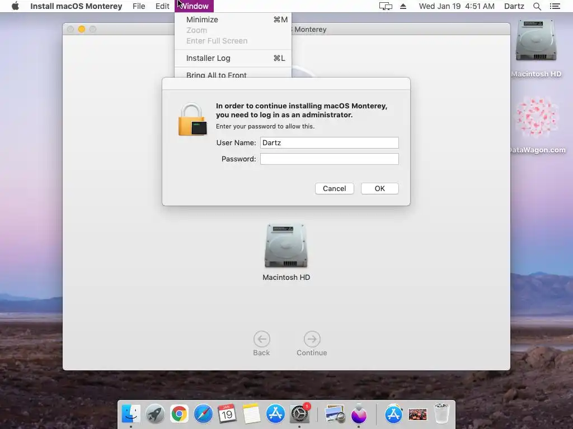The width and height of the screenshot is (573, 429).
Task: Close the Window menu in the menu bar
Action: 194,6
